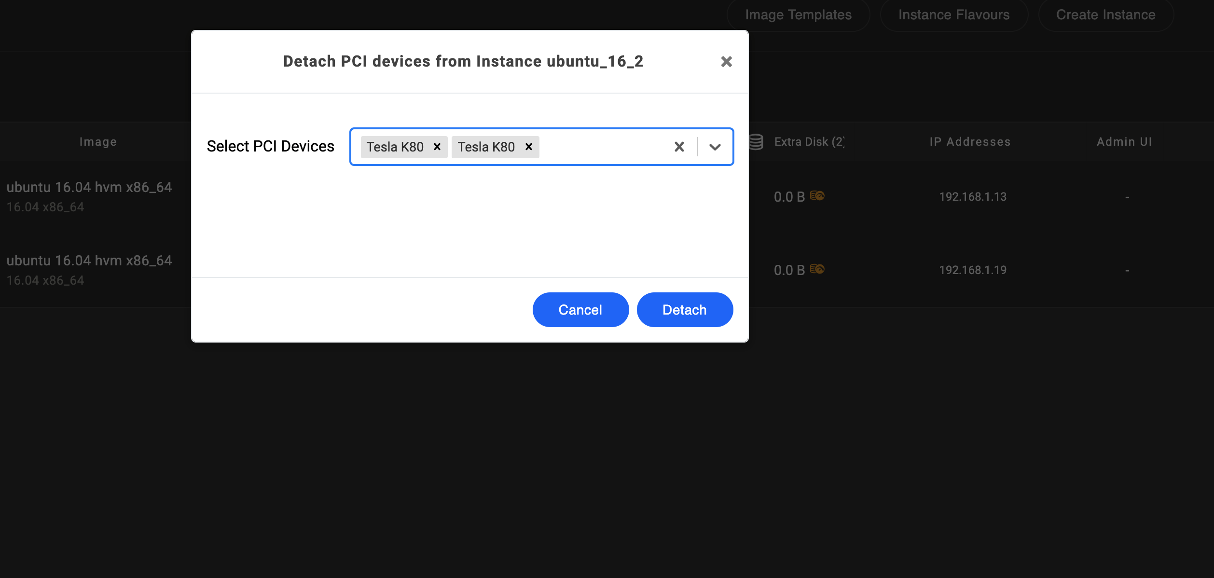
Task: Click the Select PCI Devices label
Action: click(x=271, y=146)
